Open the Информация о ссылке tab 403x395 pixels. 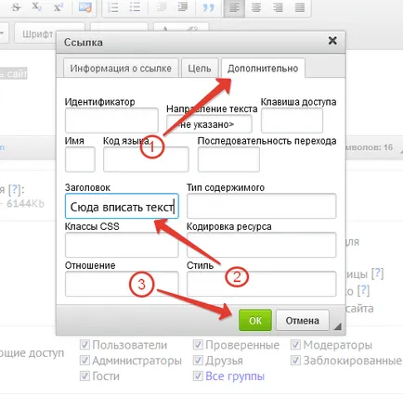tap(121, 68)
